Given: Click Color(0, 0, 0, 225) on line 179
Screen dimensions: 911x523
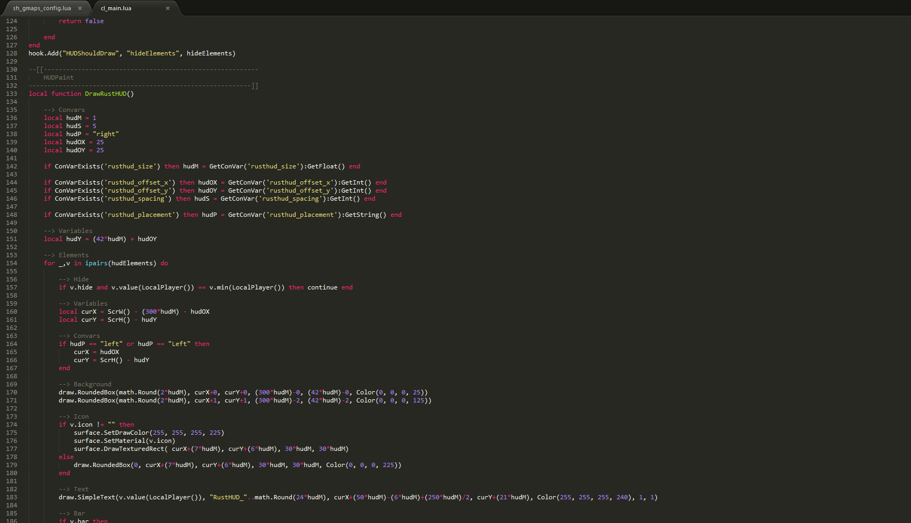Looking at the screenshot, I should [362, 465].
